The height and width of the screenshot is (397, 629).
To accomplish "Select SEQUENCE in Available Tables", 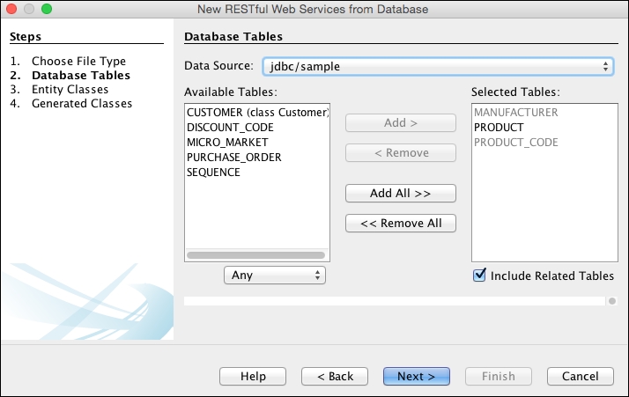I will coord(213,173).
